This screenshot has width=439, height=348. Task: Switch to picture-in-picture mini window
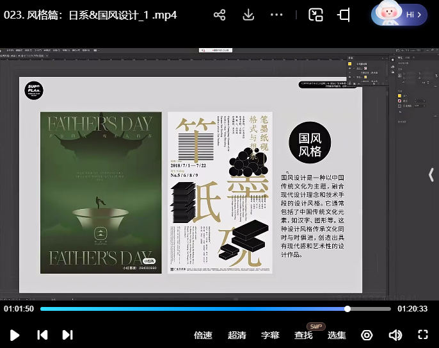pos(315,15)
